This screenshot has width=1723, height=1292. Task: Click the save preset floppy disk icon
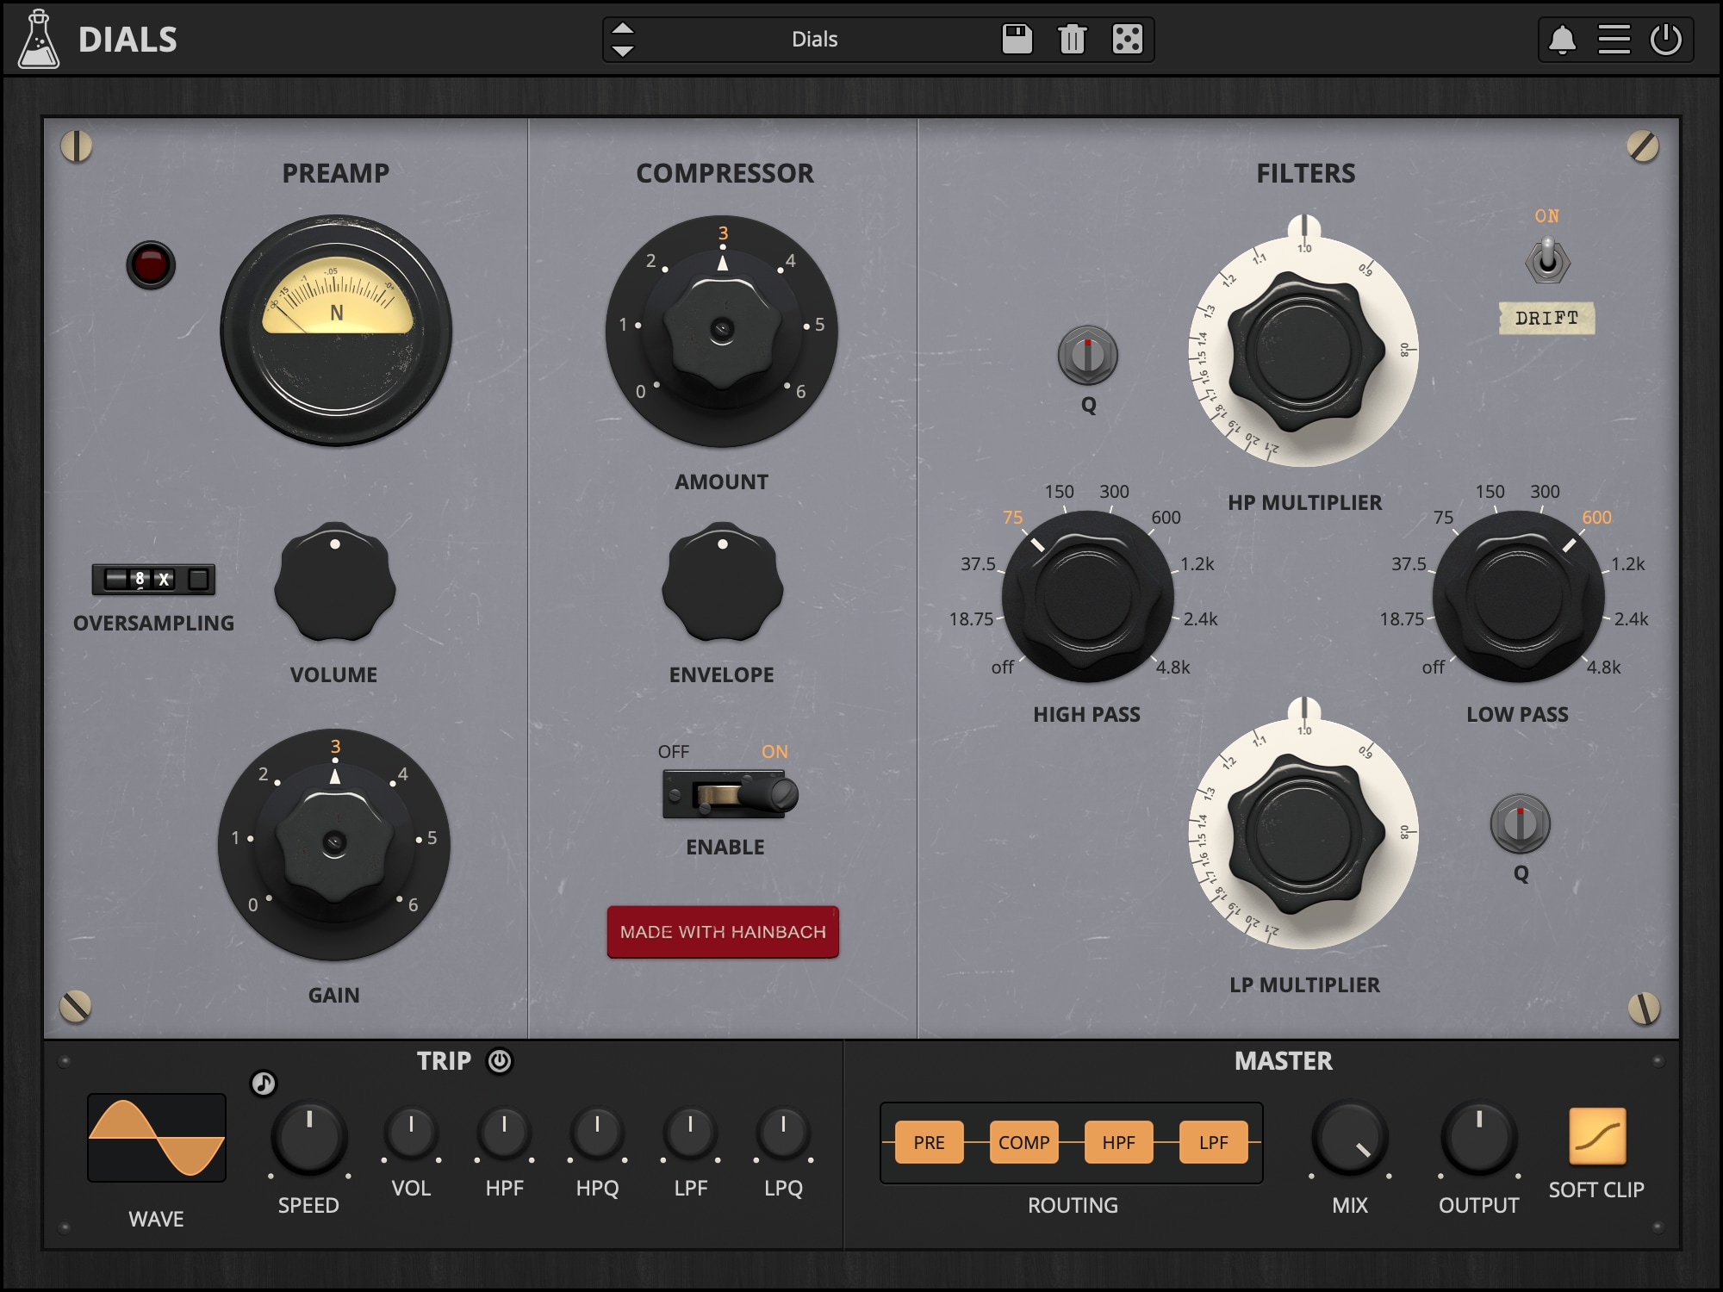[1016, 39]
